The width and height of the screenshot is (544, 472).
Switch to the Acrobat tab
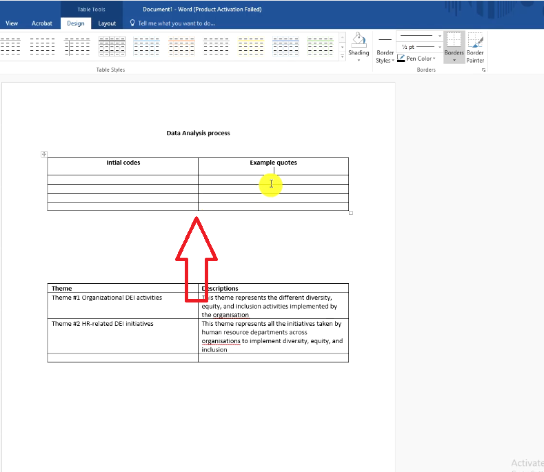point(41,23)
